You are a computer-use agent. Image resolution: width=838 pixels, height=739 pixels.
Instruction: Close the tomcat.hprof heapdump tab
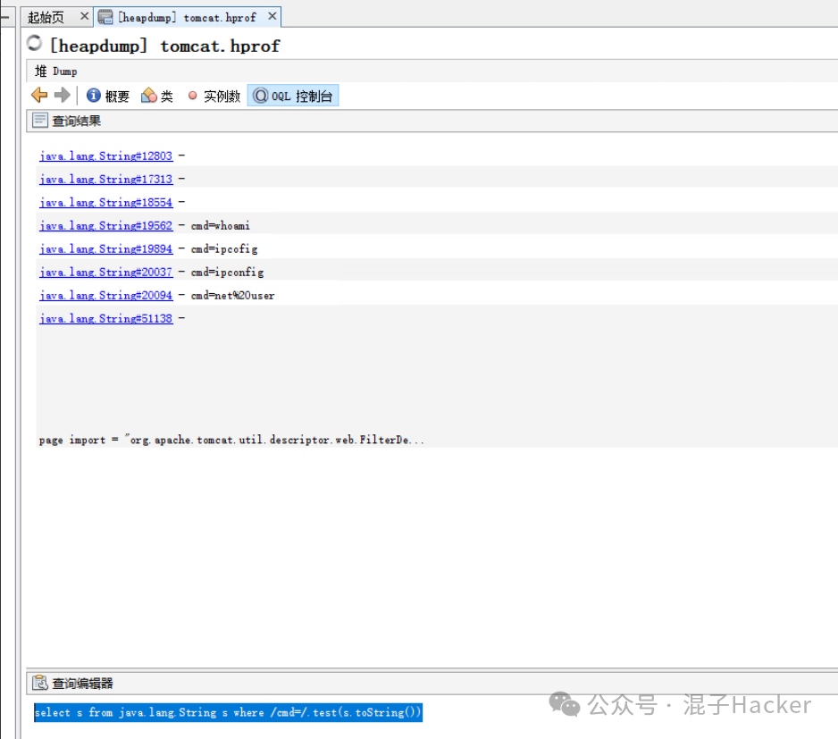[x=272, y=17]
